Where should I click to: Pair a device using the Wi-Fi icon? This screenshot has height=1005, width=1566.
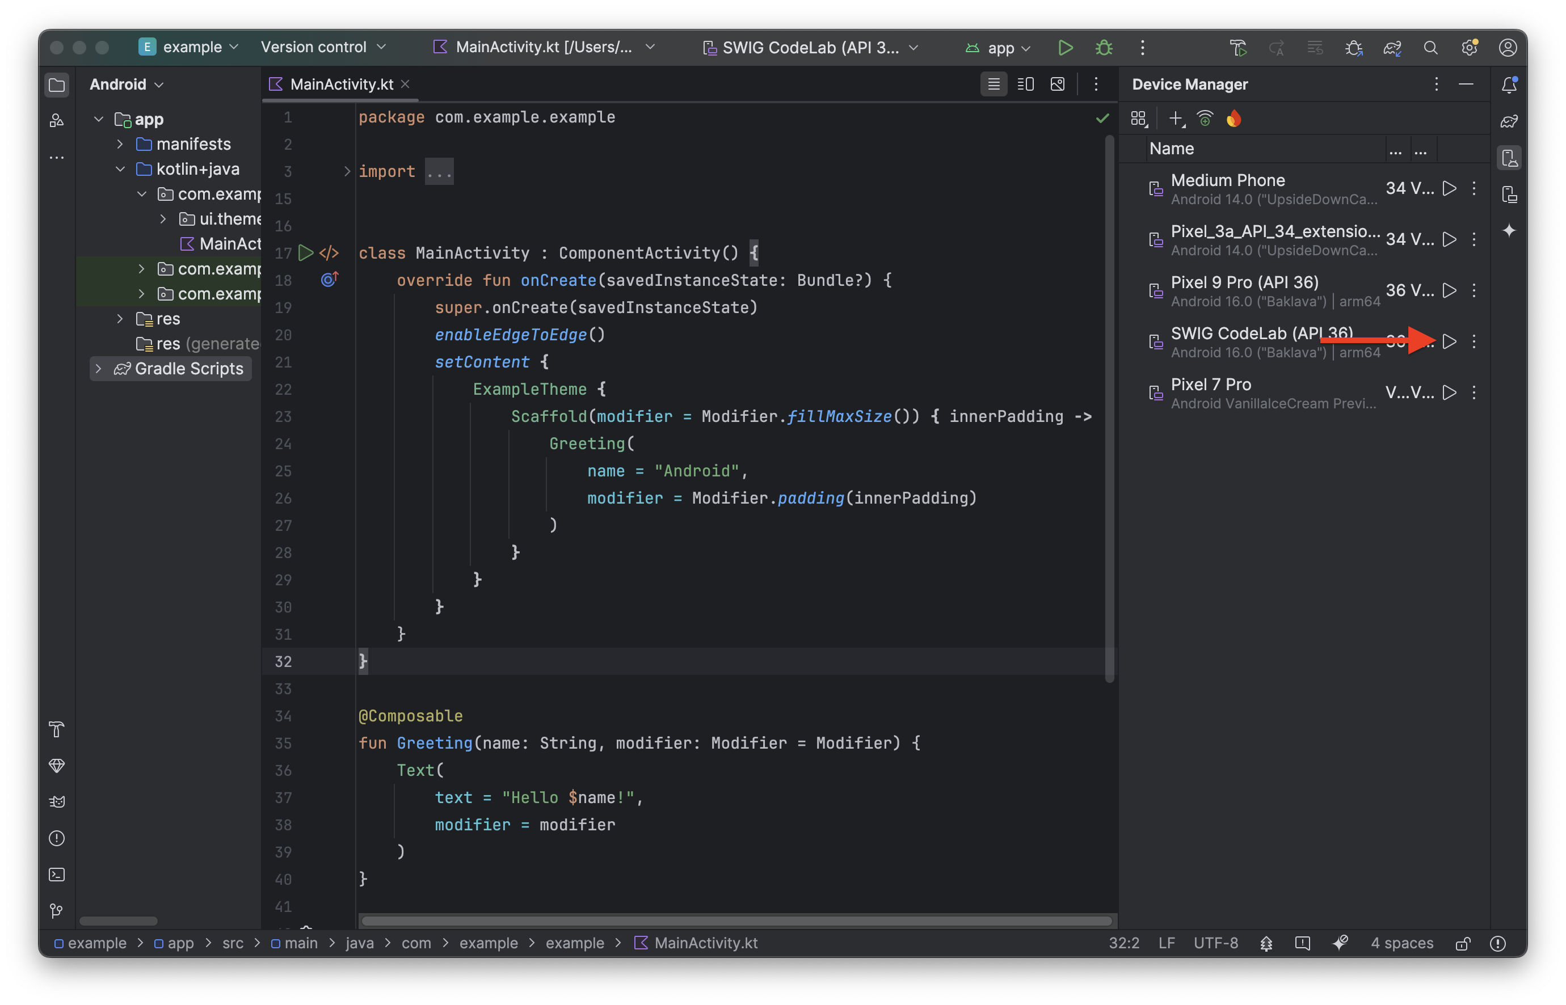point(1205,119)
